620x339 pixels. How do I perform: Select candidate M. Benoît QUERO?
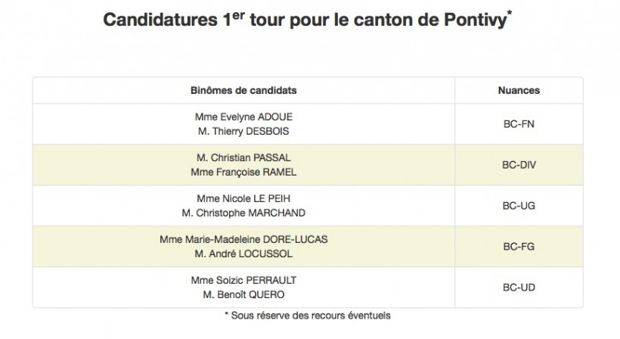coord(243,294)
